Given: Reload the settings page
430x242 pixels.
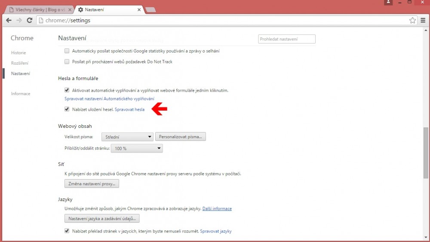Looking at the screenshot, I should (x=30, y=20).
